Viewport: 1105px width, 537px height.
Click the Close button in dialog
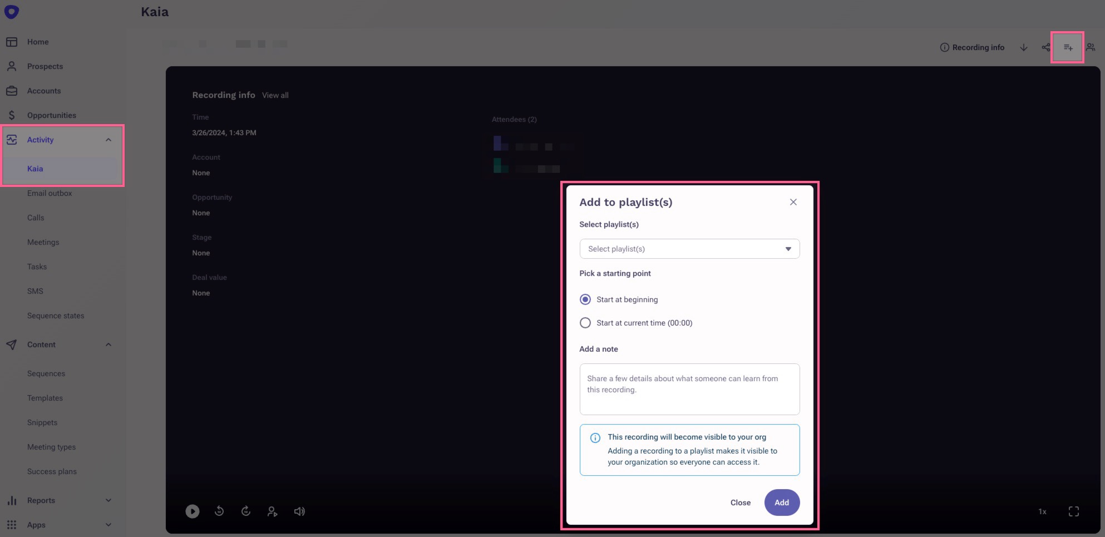[x=741, y=502]
